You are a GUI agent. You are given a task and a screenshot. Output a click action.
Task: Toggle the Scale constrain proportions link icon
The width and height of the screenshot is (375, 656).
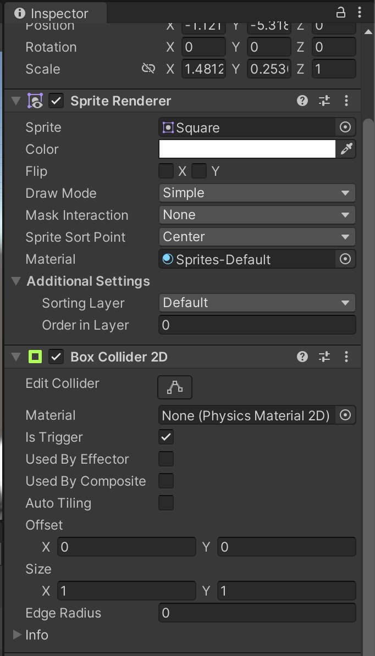click(x=148, y=69)
